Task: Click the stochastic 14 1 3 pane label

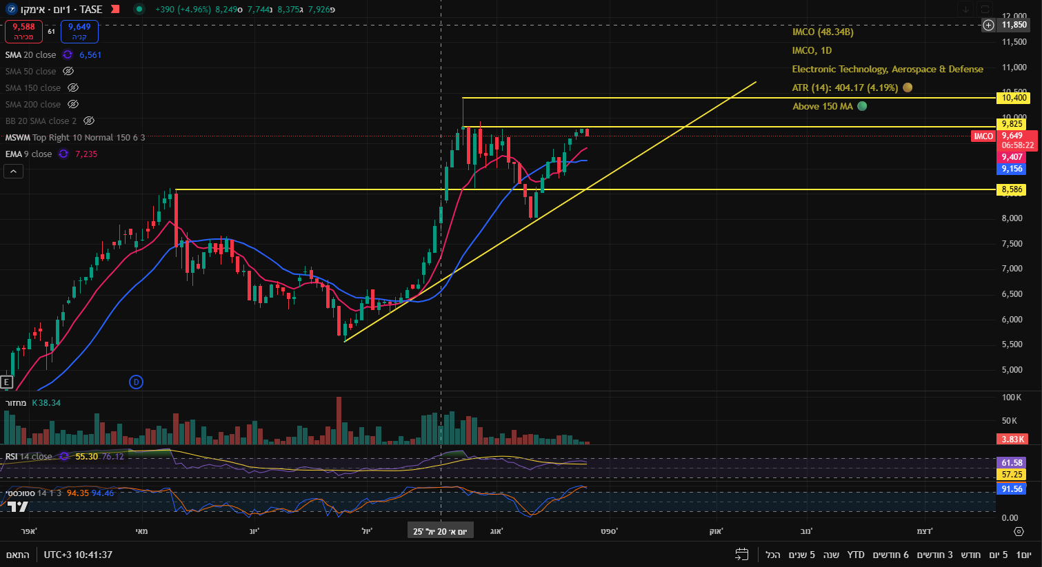Action: 34,493
